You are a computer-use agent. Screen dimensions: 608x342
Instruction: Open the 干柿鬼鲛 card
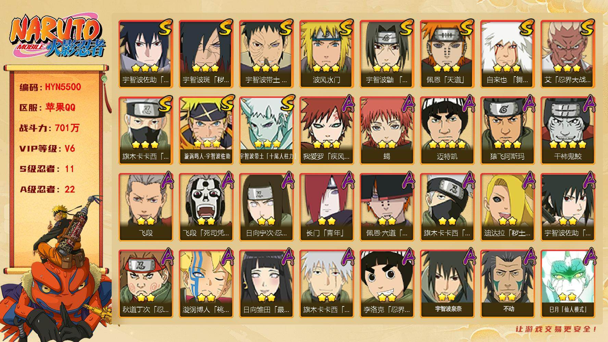[568, 130]
